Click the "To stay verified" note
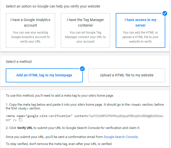Image resolution: width=171 pixels, height=148 pixels. point(59,144)
